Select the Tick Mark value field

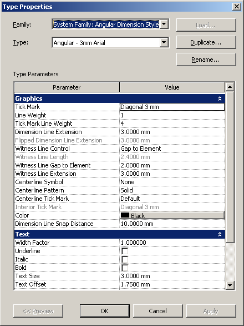(172, 107)
